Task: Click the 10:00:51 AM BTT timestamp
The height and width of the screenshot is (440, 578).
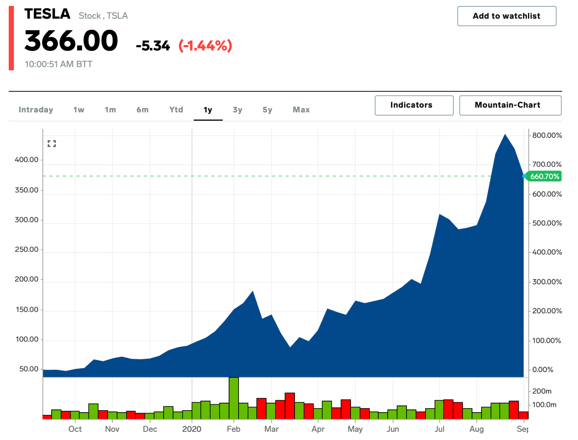Action: click(x=59, y=64)
